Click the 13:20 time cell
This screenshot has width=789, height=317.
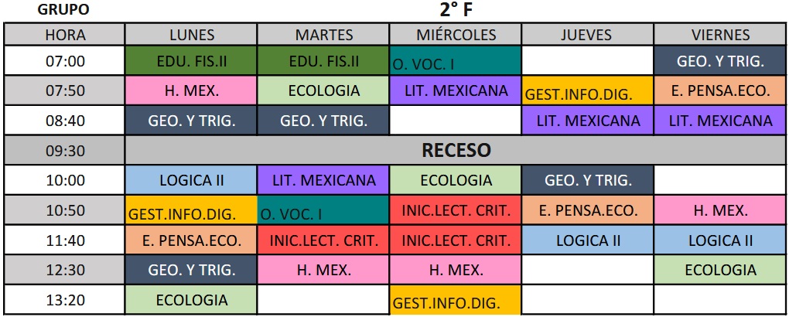pos(65,300)
